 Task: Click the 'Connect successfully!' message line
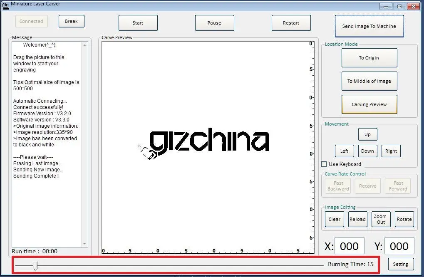click(38, 107)
